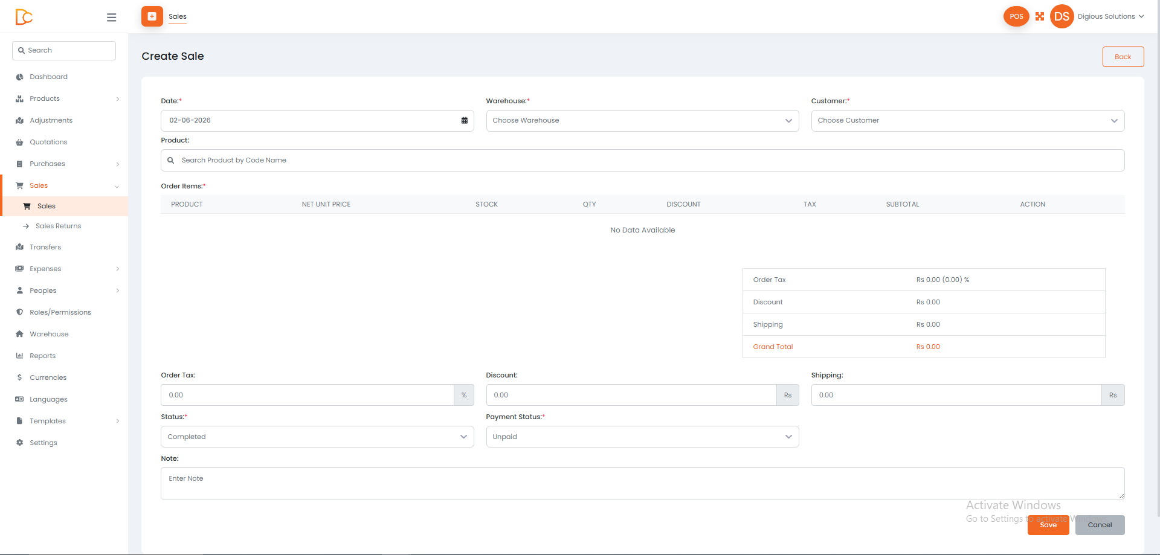
Task: Click the Cancel button
Action: (1100, 525)
